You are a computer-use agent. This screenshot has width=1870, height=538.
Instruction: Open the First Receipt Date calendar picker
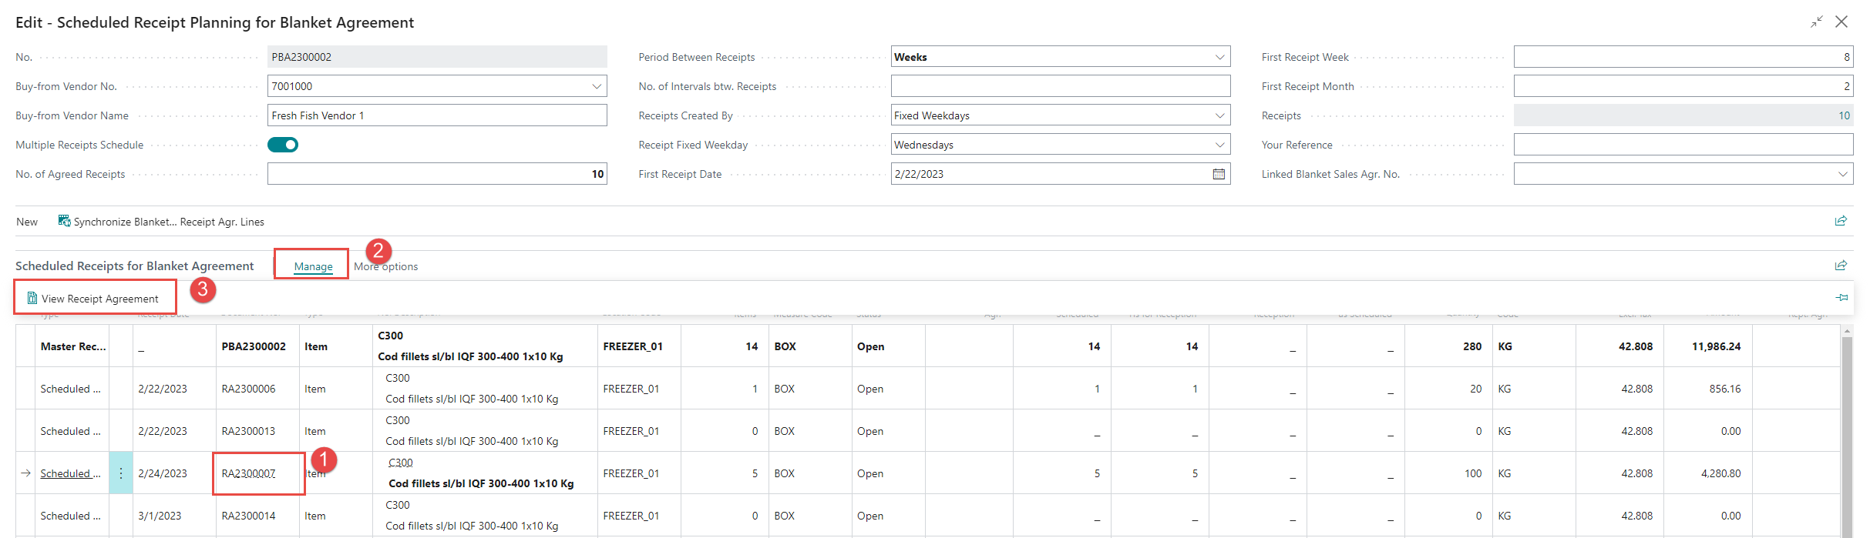1219,174
